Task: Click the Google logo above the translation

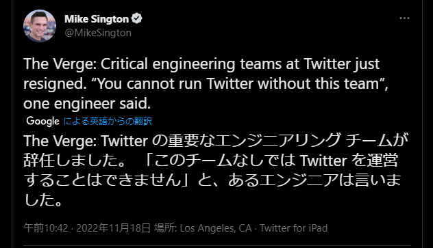Action: pyautogui.click(x=42, y=121)
